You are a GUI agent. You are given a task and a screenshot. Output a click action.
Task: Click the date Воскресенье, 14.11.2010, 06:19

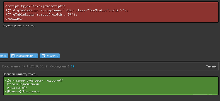(x=25, y=67)
